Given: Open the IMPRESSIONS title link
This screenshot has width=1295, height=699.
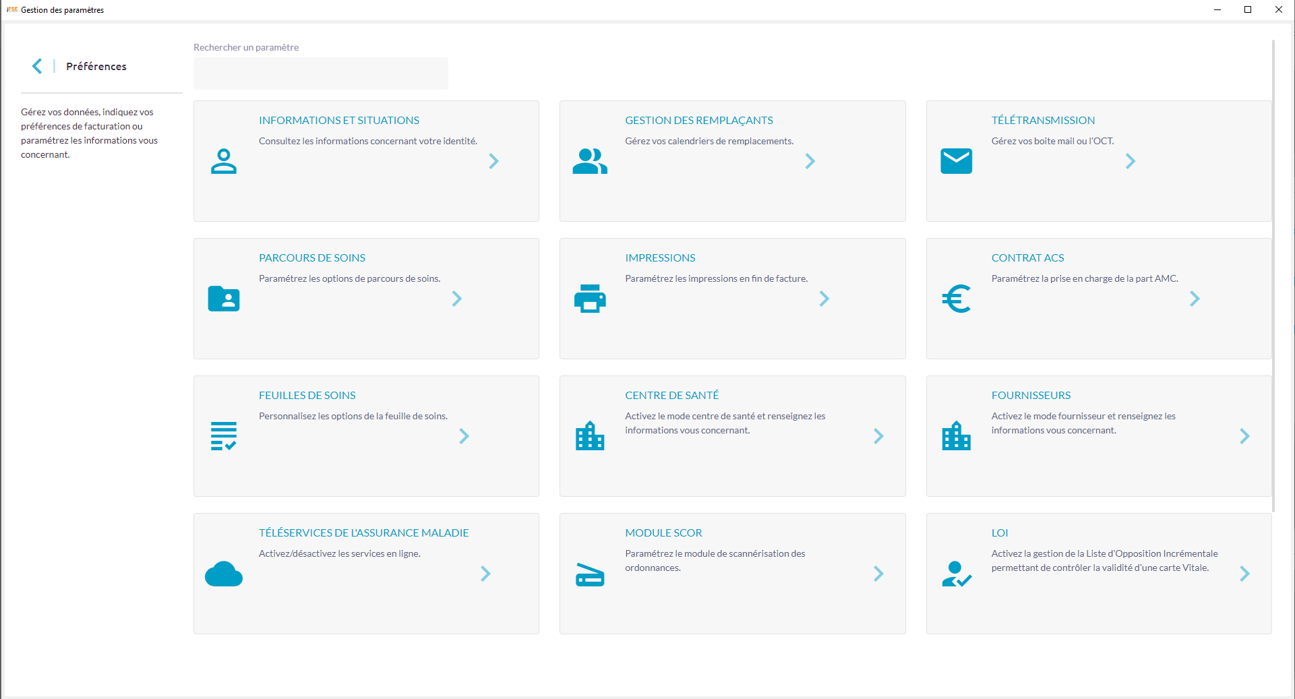Looking at the screenshot, I should (660, 258).
